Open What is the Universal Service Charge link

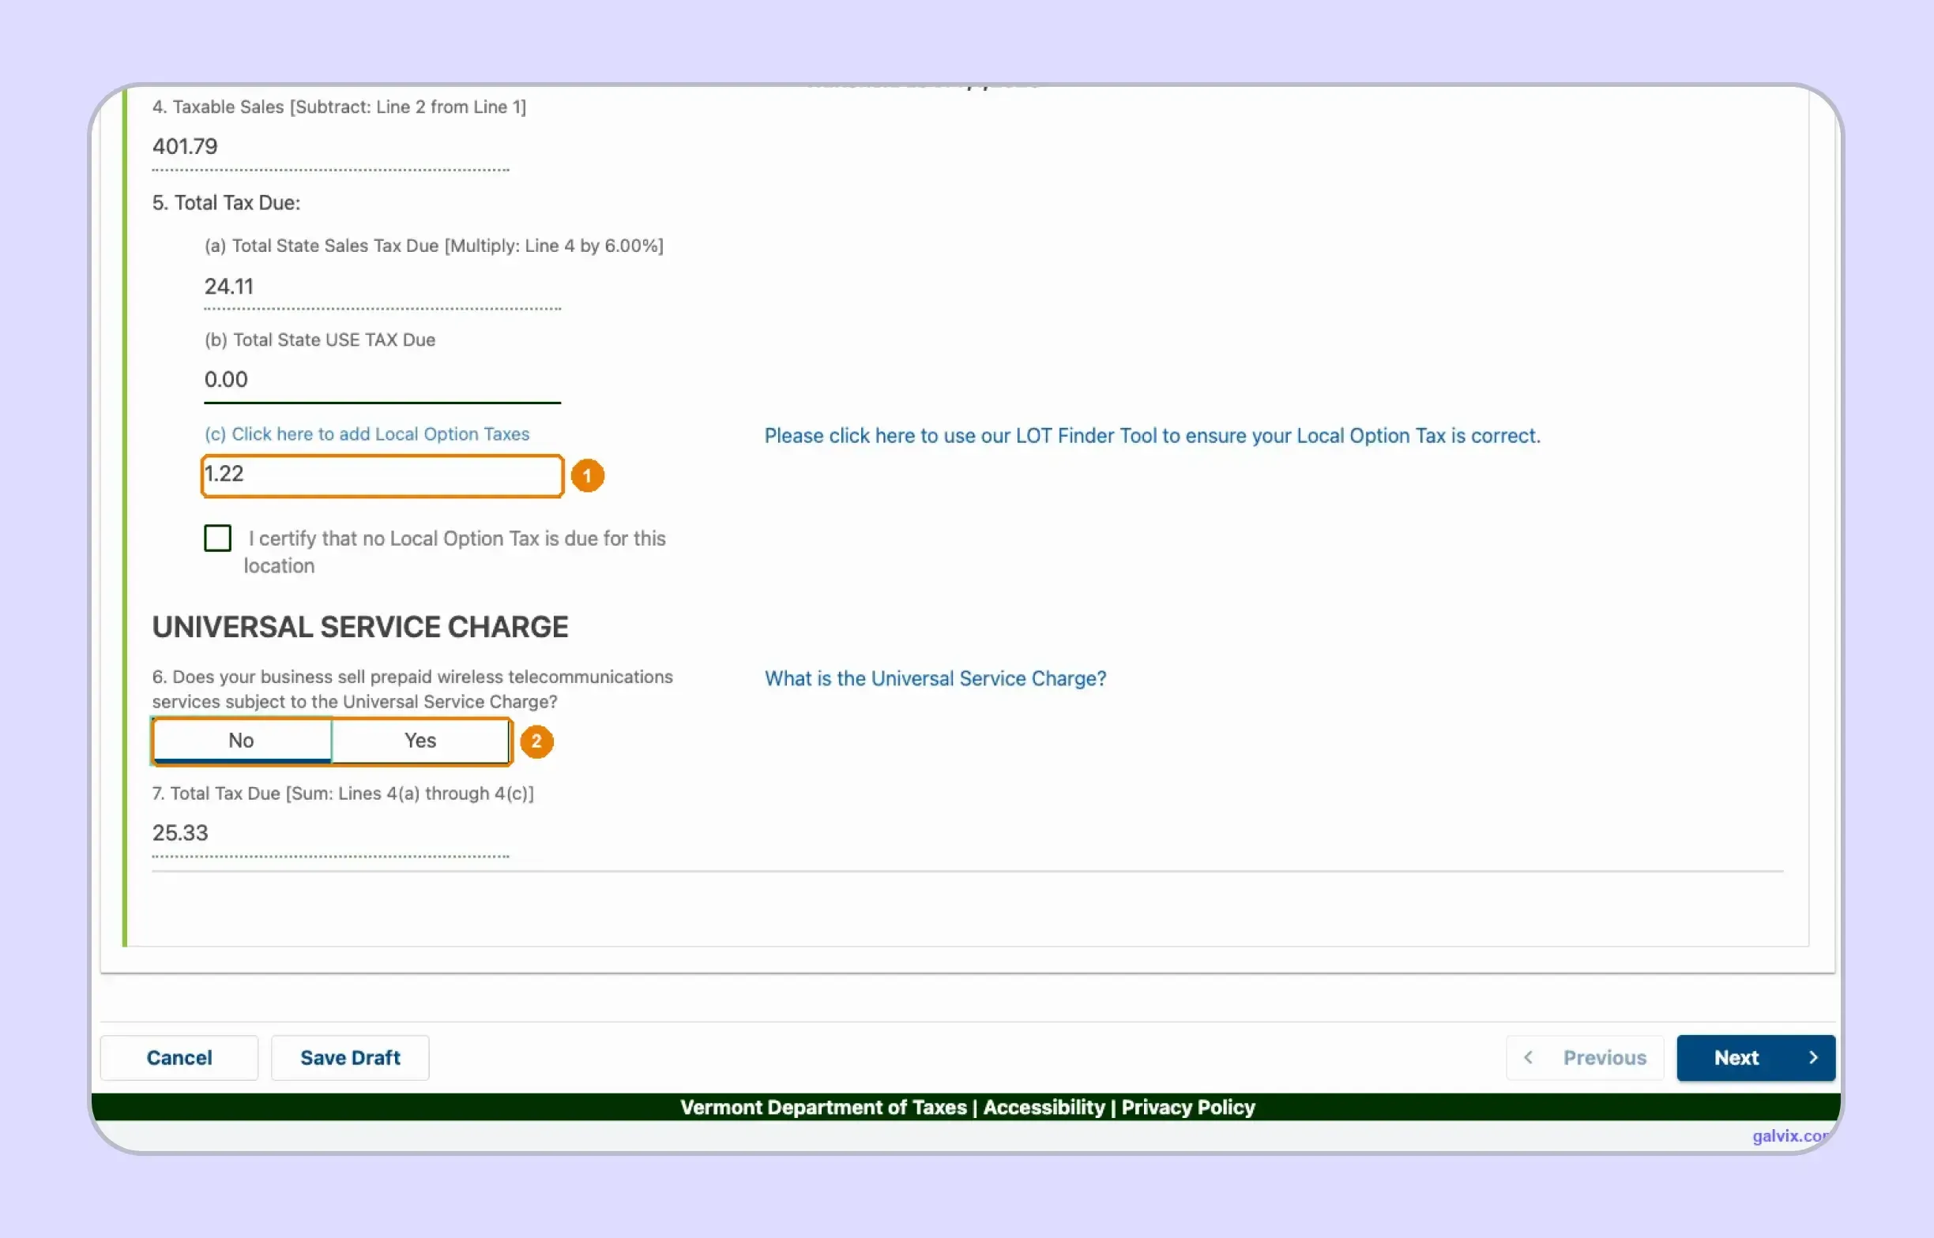coord(935,678)
